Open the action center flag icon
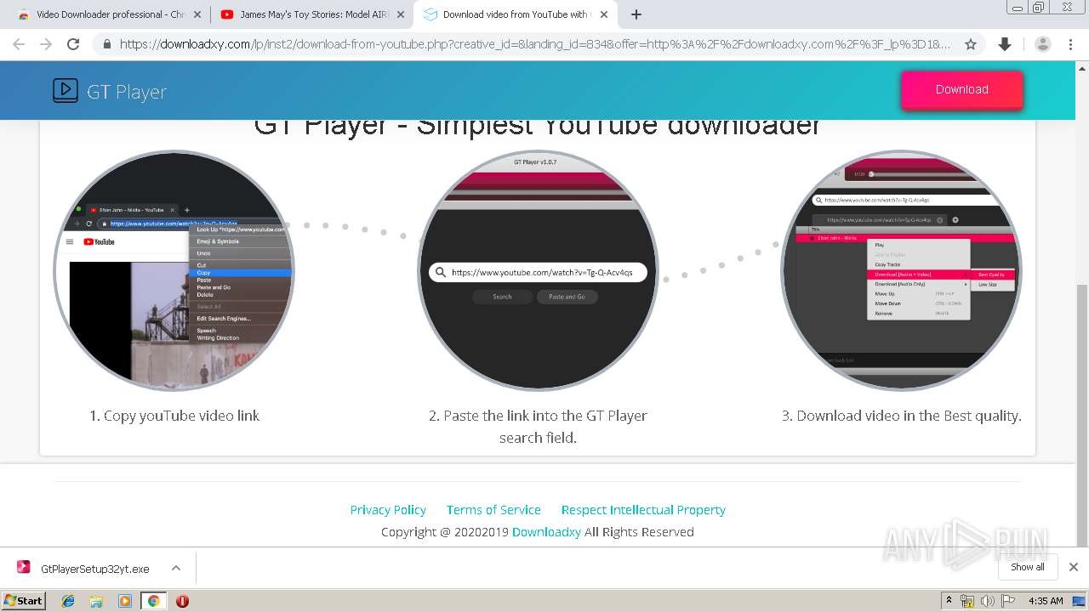This screenshot has height=612, width=1089. click(x=1008, y=601)
